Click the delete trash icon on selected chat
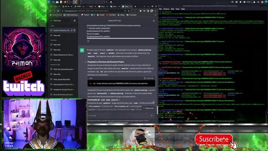Image resolution: width=268 pixels, height=151 pixels. coord(75,30)
